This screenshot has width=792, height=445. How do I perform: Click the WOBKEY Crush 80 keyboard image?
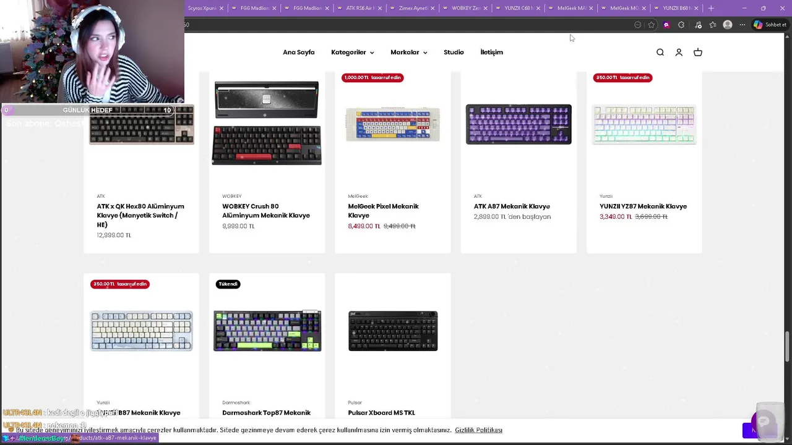[x=267, y=123]
